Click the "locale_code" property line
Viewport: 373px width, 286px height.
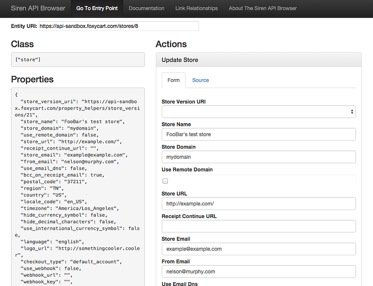[x=54, y=202]
